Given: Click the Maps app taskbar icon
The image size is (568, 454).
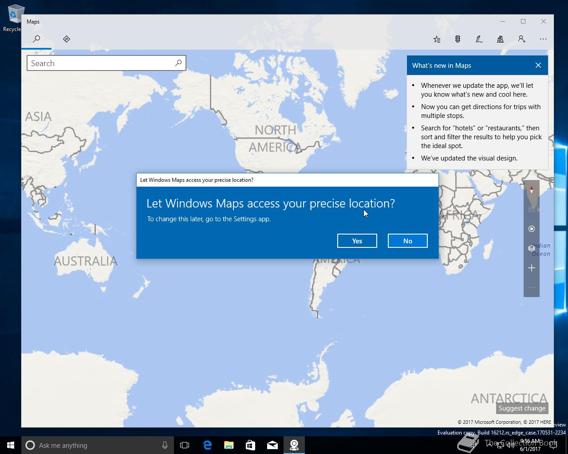Looking at the screenshot, I should coord(294,445).
